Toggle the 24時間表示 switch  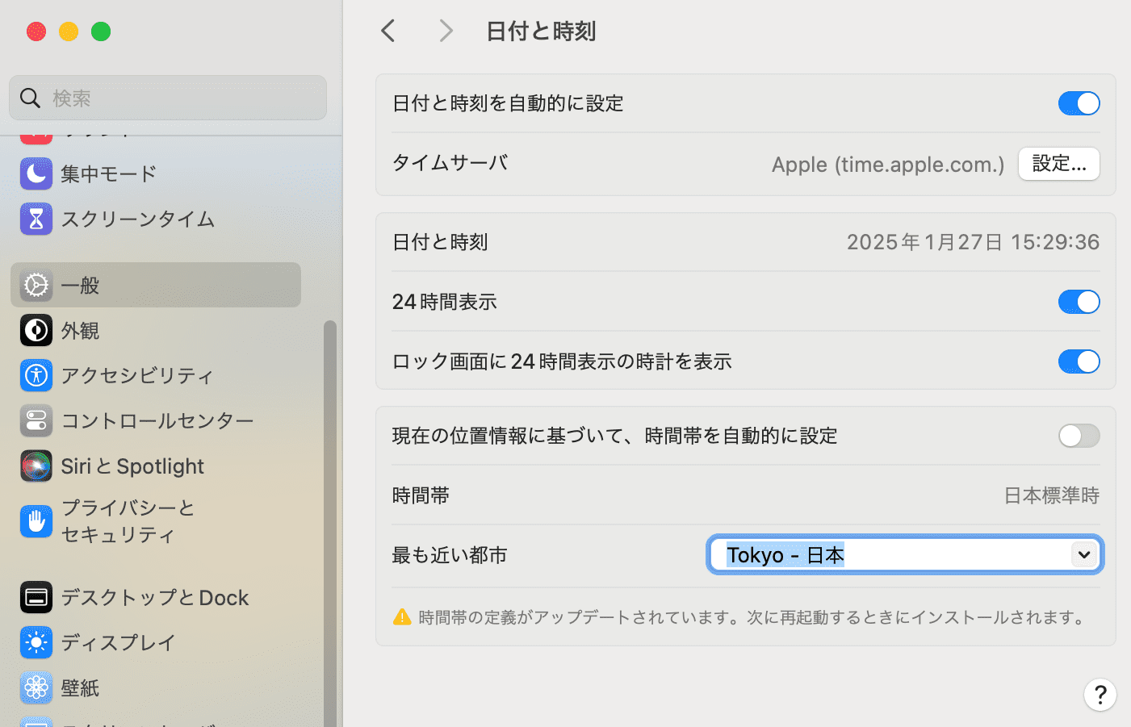click(x=1079, y=302)
